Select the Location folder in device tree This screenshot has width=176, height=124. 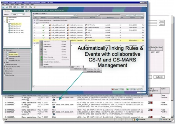pos(11,20)
